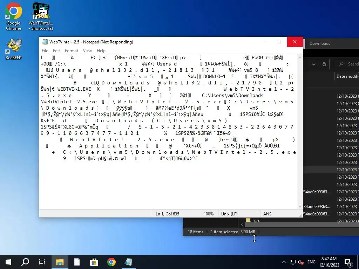Open Notepad Help menu
The height and width of the screenshot is (269, 359).
pyautogui.click(x=101, y=50)
